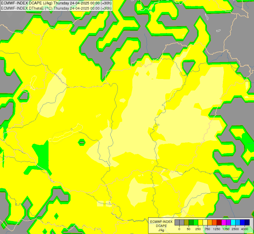
Task: Click the DCAPE label in the legend
Action: click(x=161, y=226)
